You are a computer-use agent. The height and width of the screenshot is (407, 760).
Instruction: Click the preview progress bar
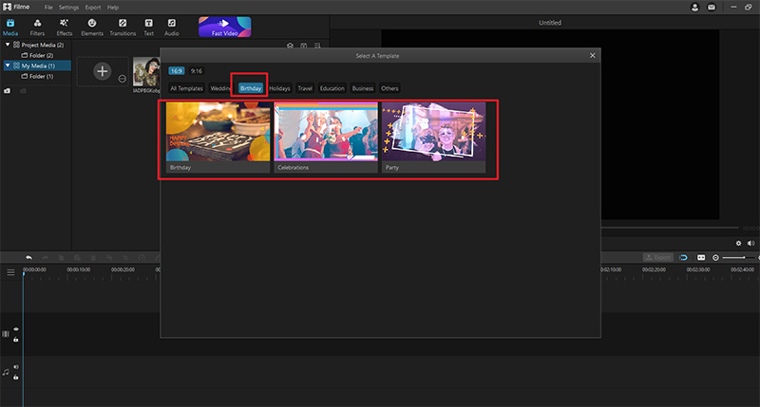(x=671, y=228)
